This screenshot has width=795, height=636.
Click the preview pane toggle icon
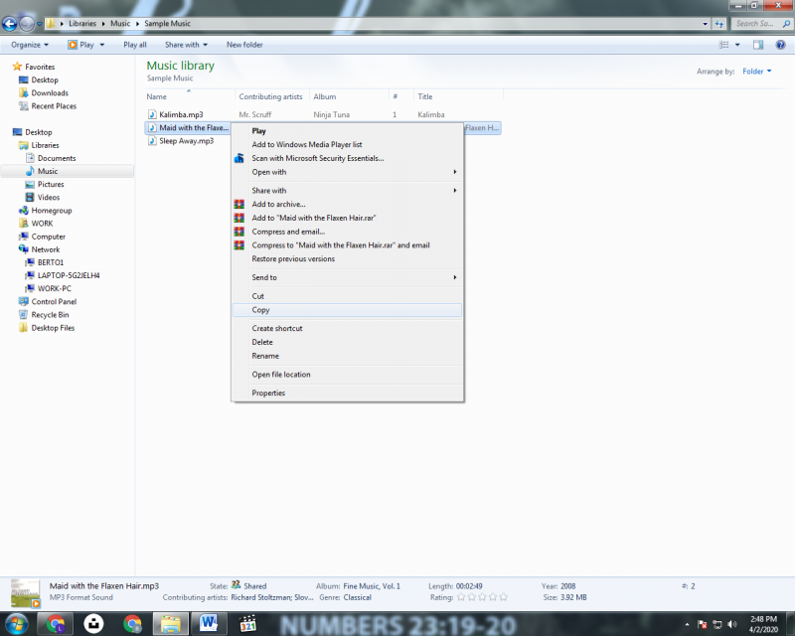[x=757, y=45]
